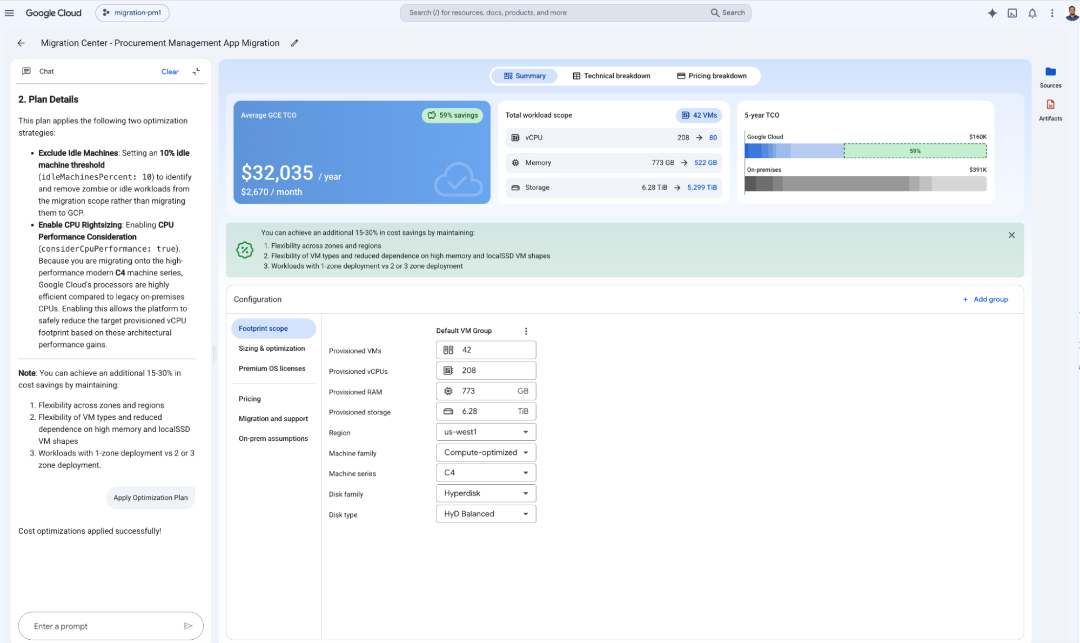Click Apply Optimization Plan button
Screen dimensions: 1080x643
(151, 498)
